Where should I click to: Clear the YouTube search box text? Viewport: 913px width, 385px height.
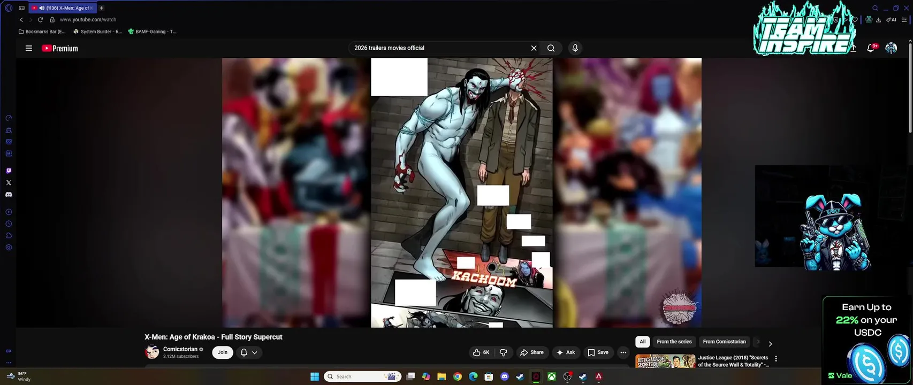point(534,48)
